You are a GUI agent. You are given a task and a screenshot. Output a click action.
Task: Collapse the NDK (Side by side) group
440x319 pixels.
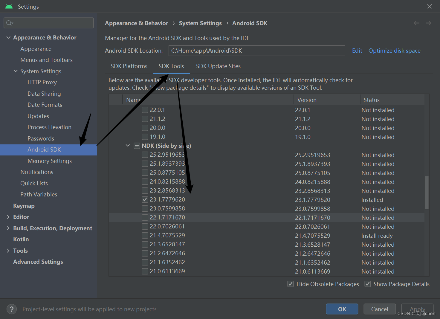128,146
